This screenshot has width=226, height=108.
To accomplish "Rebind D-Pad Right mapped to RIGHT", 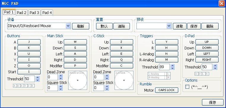I will [x=207, y=60].
